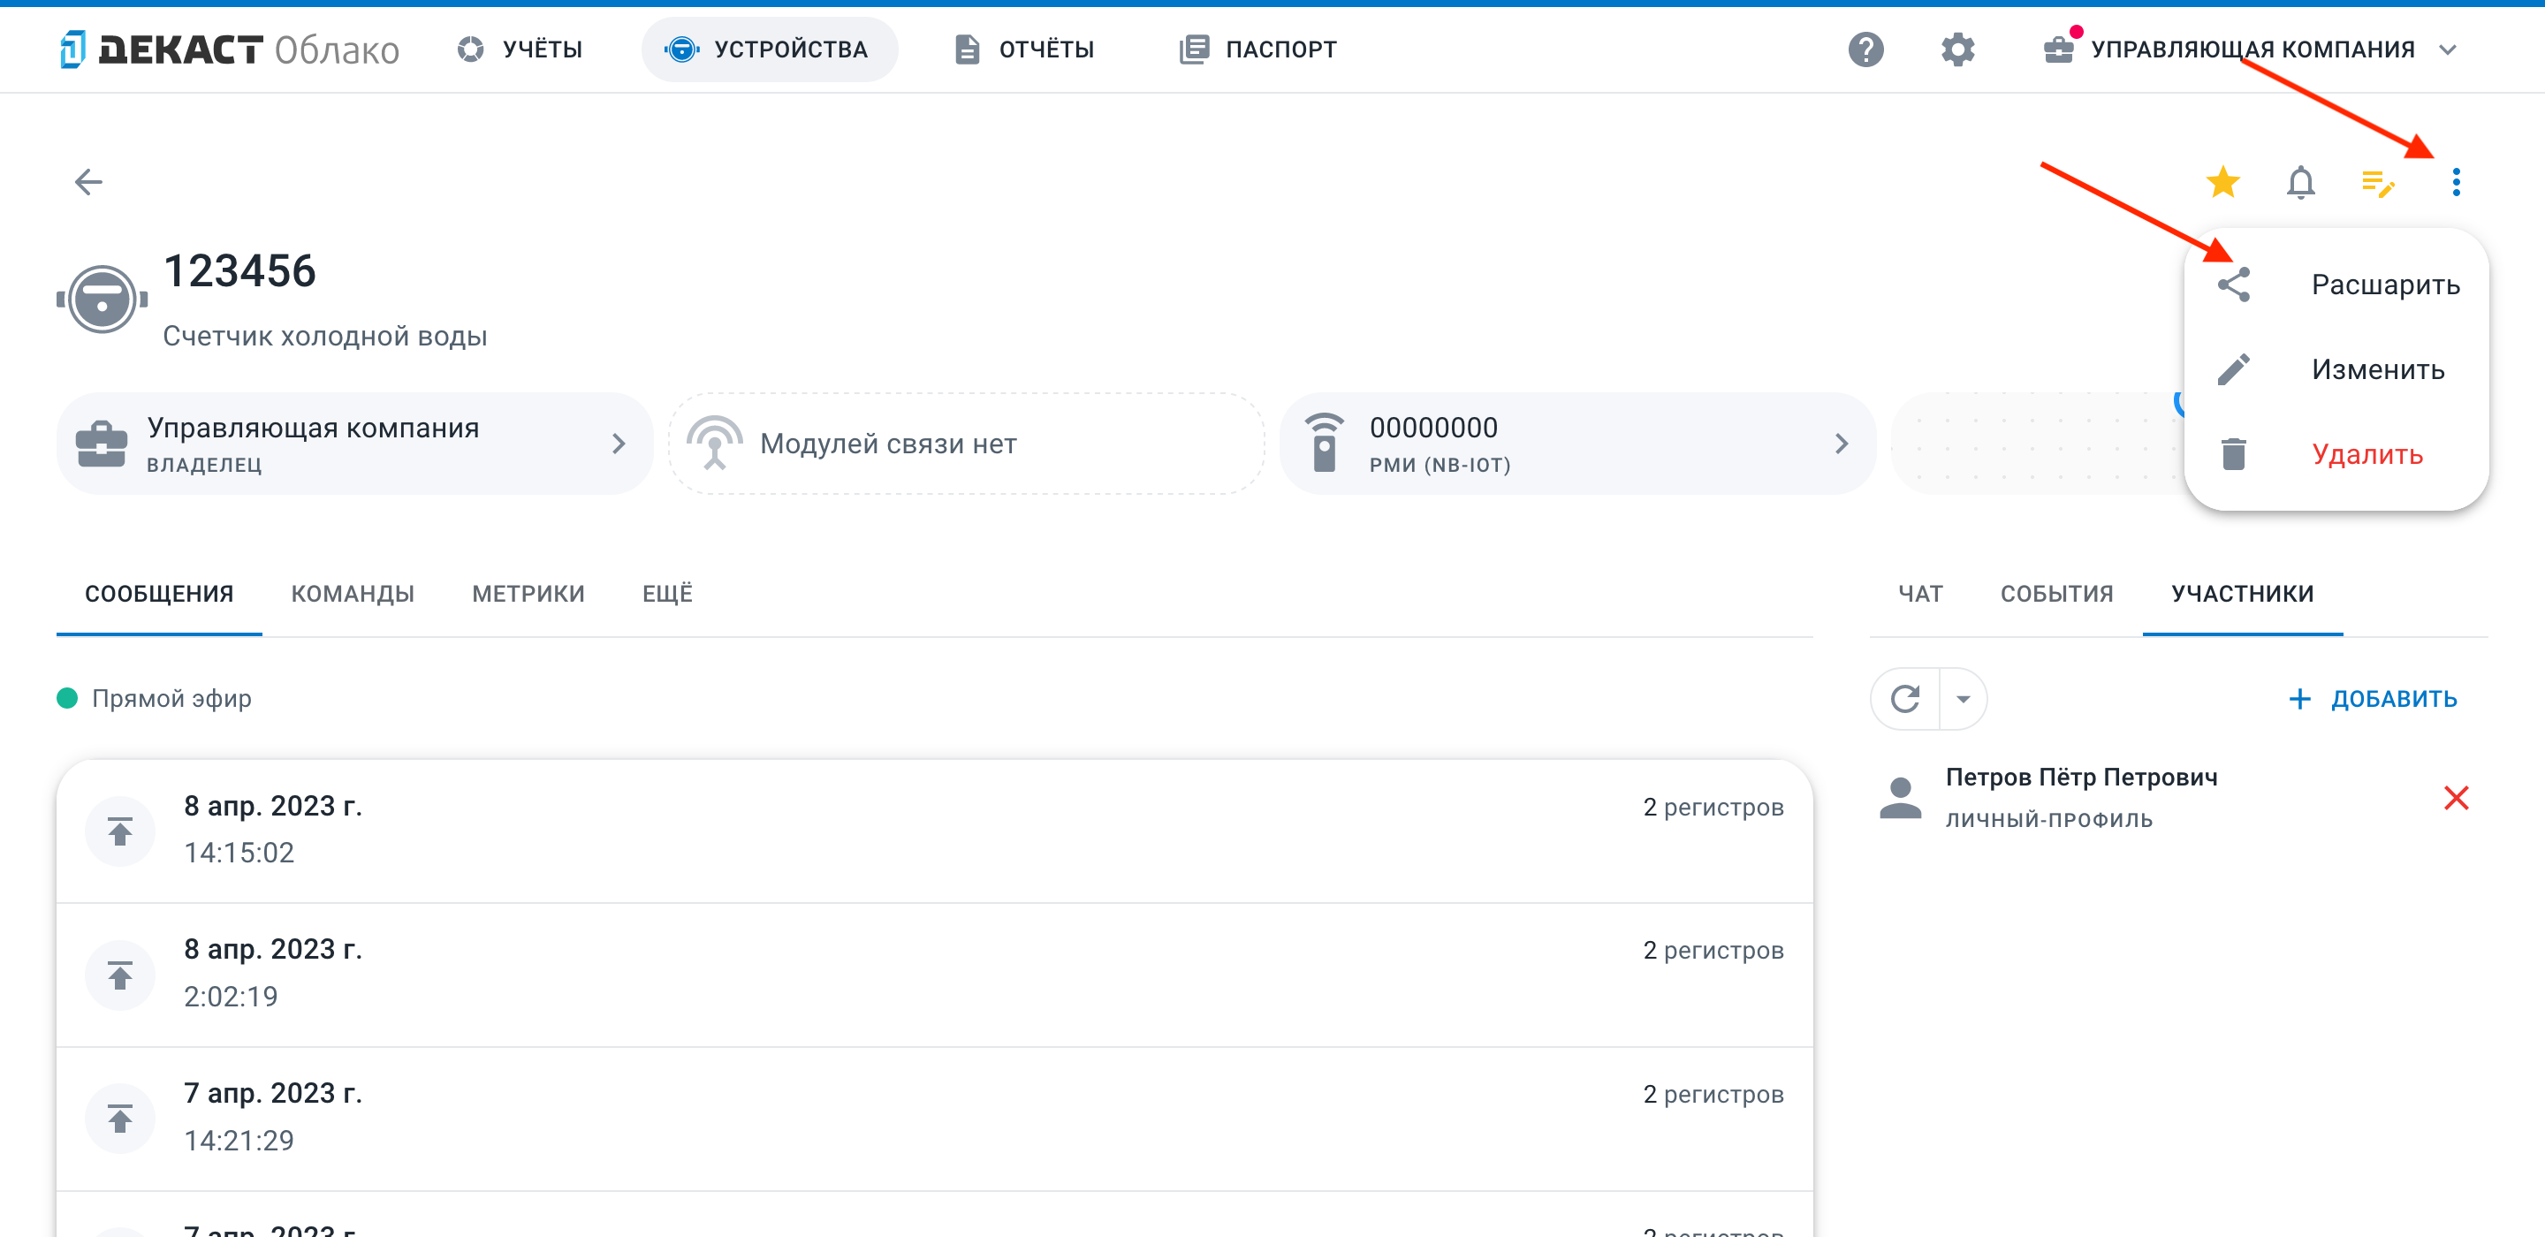Click the РМИ card chevron arrow
The width and height of the screenshot is (2545, 1237).
point(1842,444)
